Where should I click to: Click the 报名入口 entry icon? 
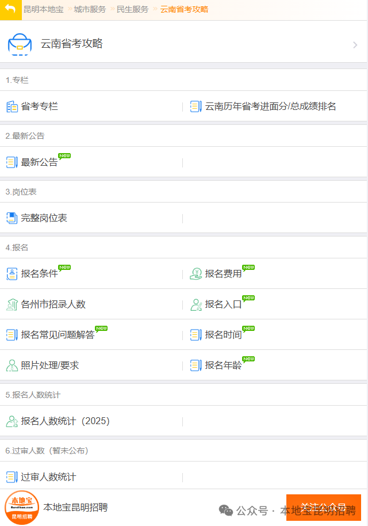(x=195, y=304)
